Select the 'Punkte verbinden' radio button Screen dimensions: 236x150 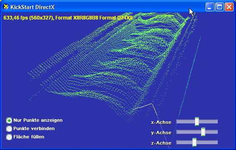click(x=9, y=129)
